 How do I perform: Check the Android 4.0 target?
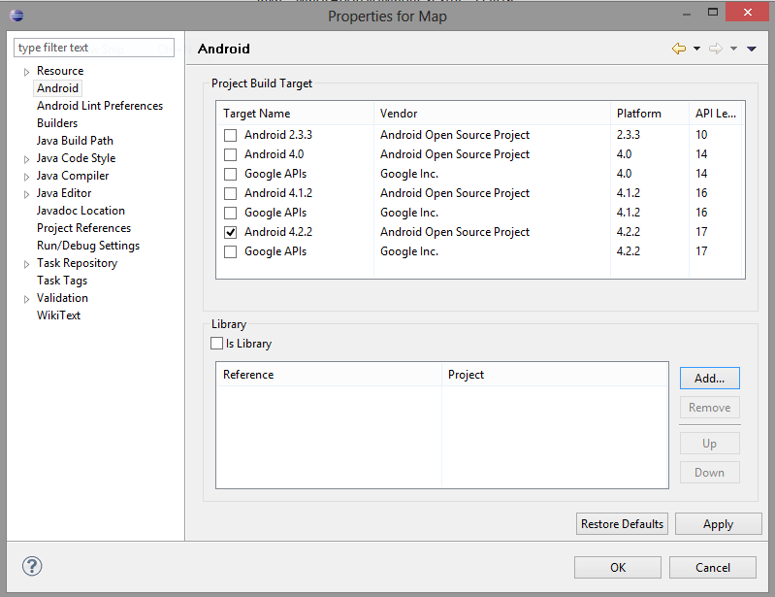click(230, 154)
